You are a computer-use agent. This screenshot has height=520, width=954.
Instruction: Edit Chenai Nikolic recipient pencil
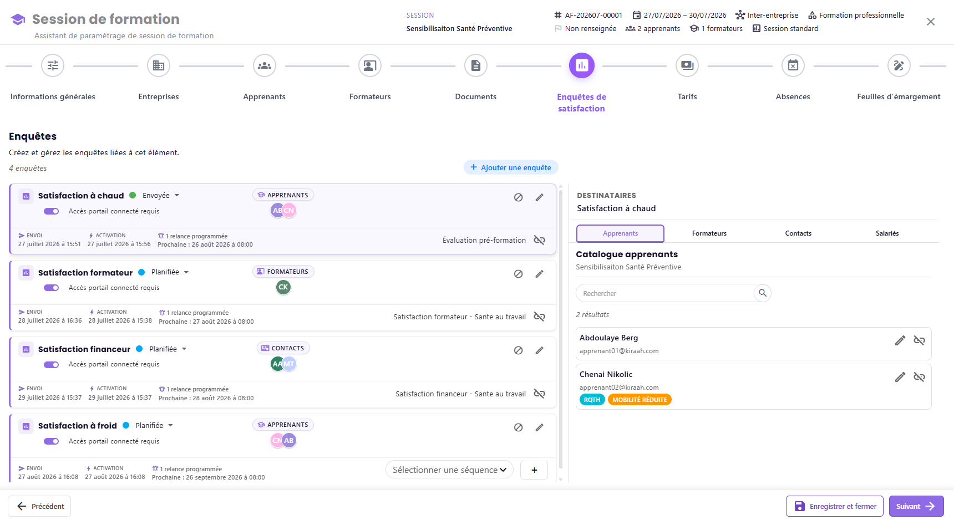tap(900, 377)
